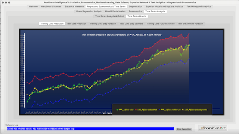Open the Test Data Future Forecast graph
The image size is (239, 134).
(190, 24)
